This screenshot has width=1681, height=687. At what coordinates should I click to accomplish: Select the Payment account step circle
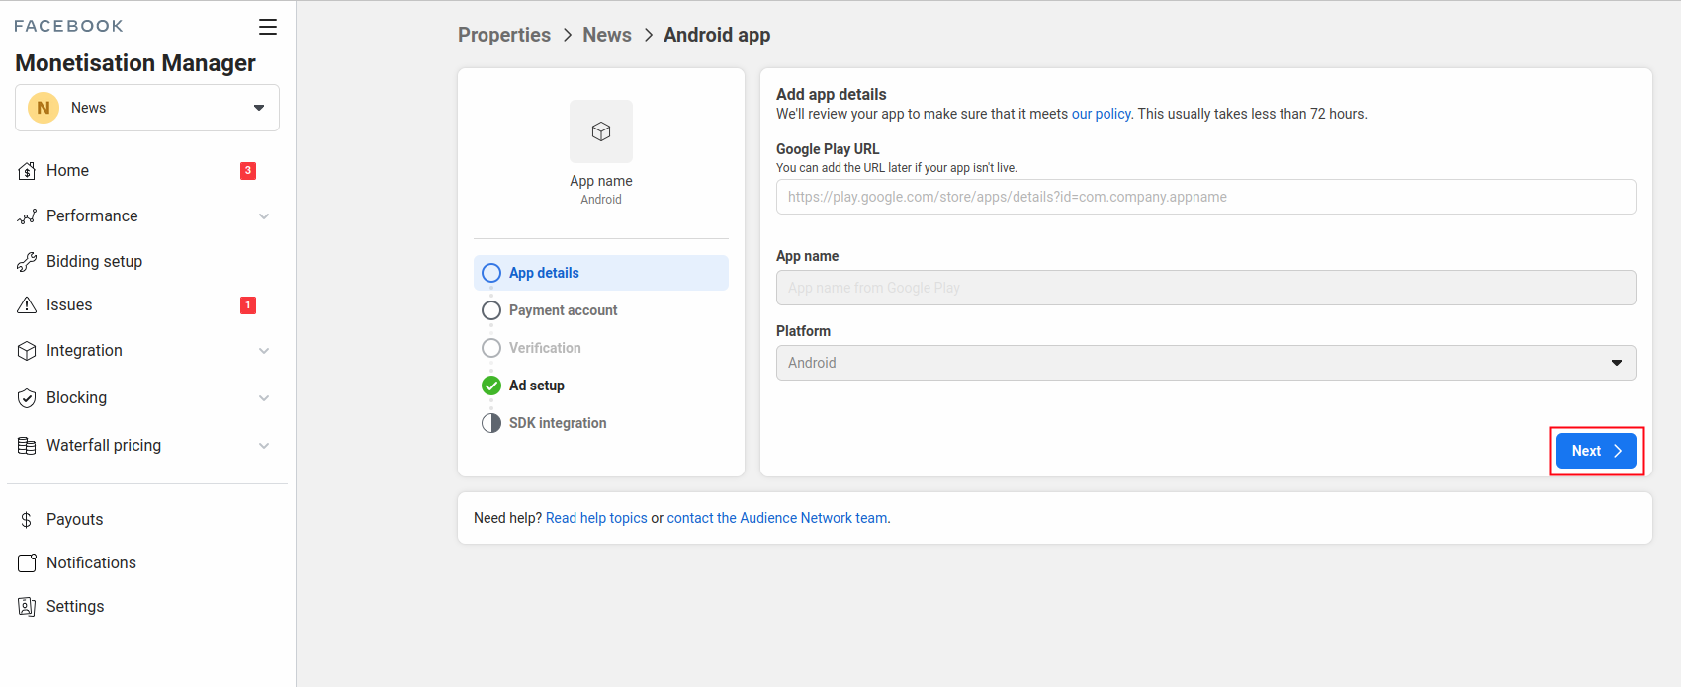[x=491, y=310]
